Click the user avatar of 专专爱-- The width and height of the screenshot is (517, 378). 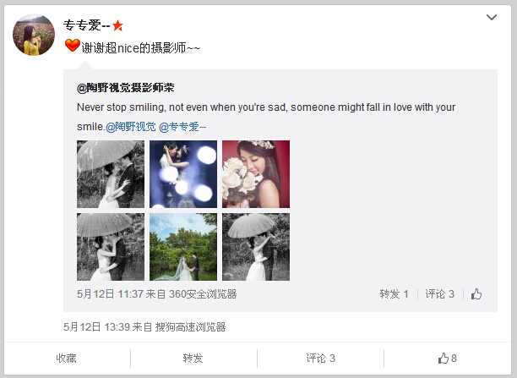coord(34,35)
